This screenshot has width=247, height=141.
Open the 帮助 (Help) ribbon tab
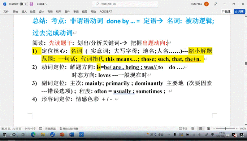coord(93,12)
